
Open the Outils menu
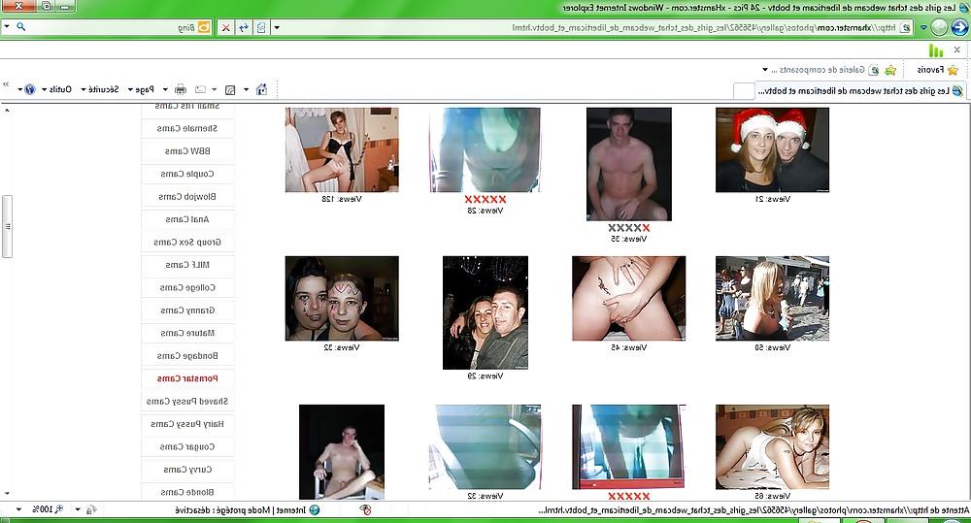[57, 89]
